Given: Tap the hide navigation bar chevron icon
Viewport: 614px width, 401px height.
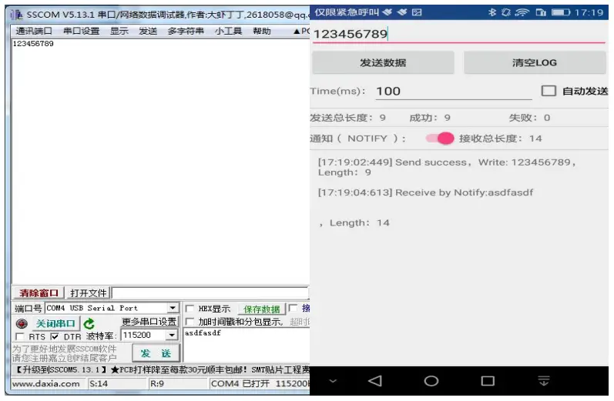Looking at the screenshot, I should tap(333, 380).
